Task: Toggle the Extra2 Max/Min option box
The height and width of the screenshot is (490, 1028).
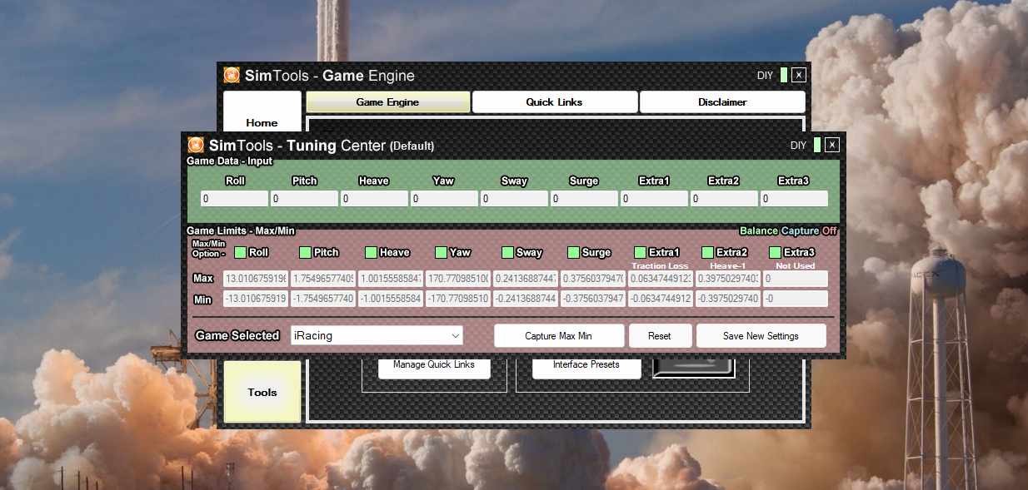Action: coord(707,252)
